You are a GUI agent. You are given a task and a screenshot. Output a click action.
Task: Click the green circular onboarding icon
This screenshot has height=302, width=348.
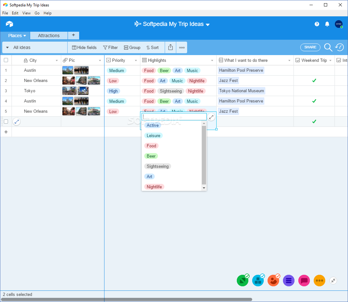coord(243,281)
